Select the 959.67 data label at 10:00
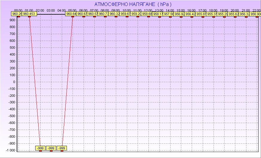Image resolution: width=261 pixels, height=158 pixels. click(x=125, y=14)
